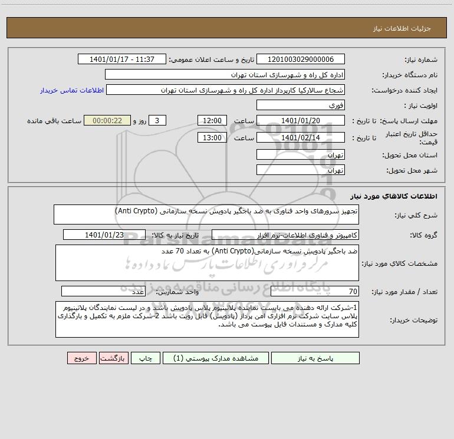
Task: Click buyer notes text area
Action: click(207, 319)
